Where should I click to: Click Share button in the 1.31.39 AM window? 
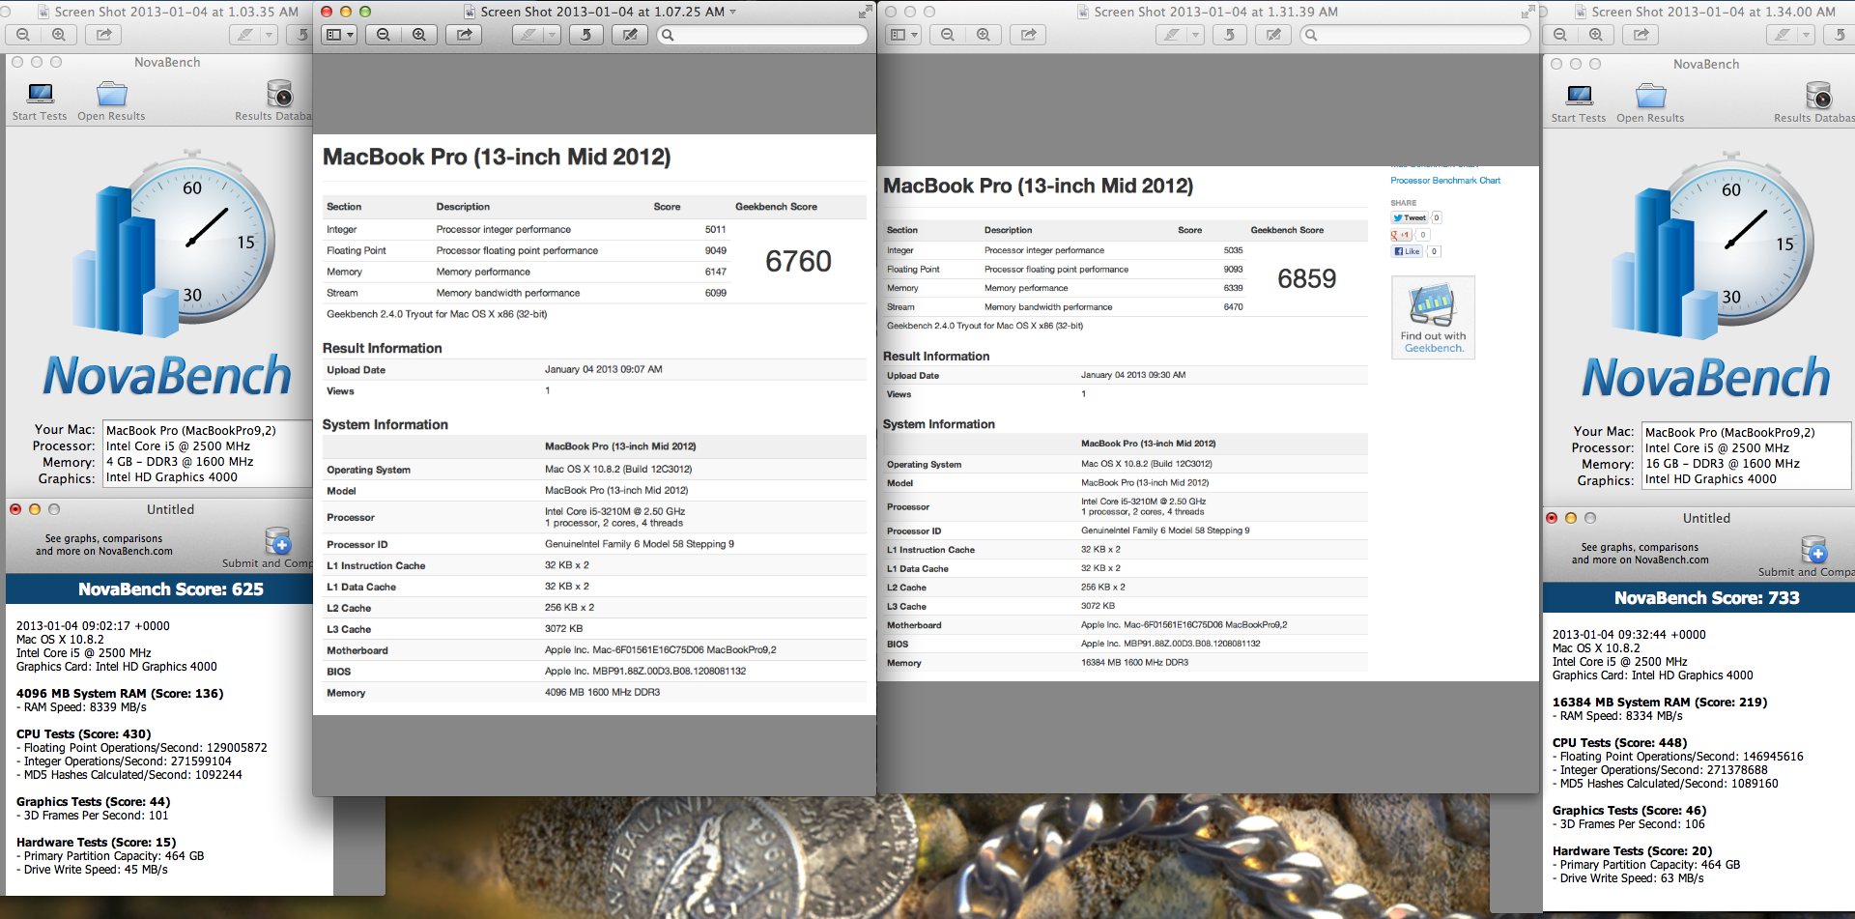[x=1029, y=35]
